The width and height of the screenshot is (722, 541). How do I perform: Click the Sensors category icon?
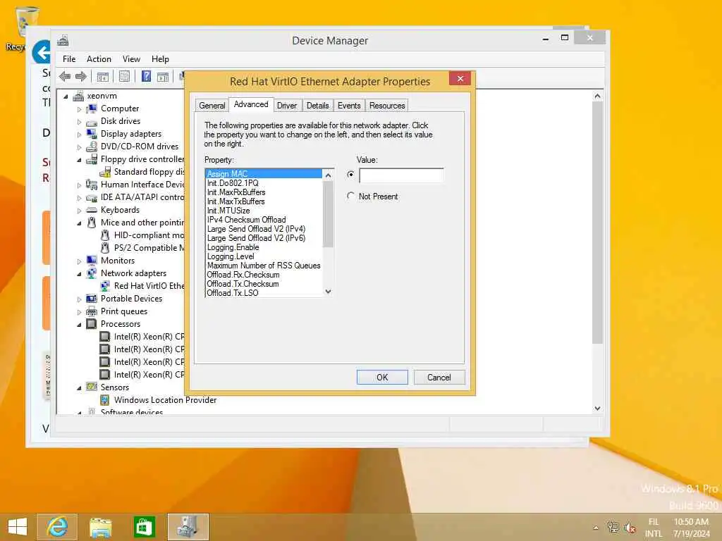(x=92, y=387)
